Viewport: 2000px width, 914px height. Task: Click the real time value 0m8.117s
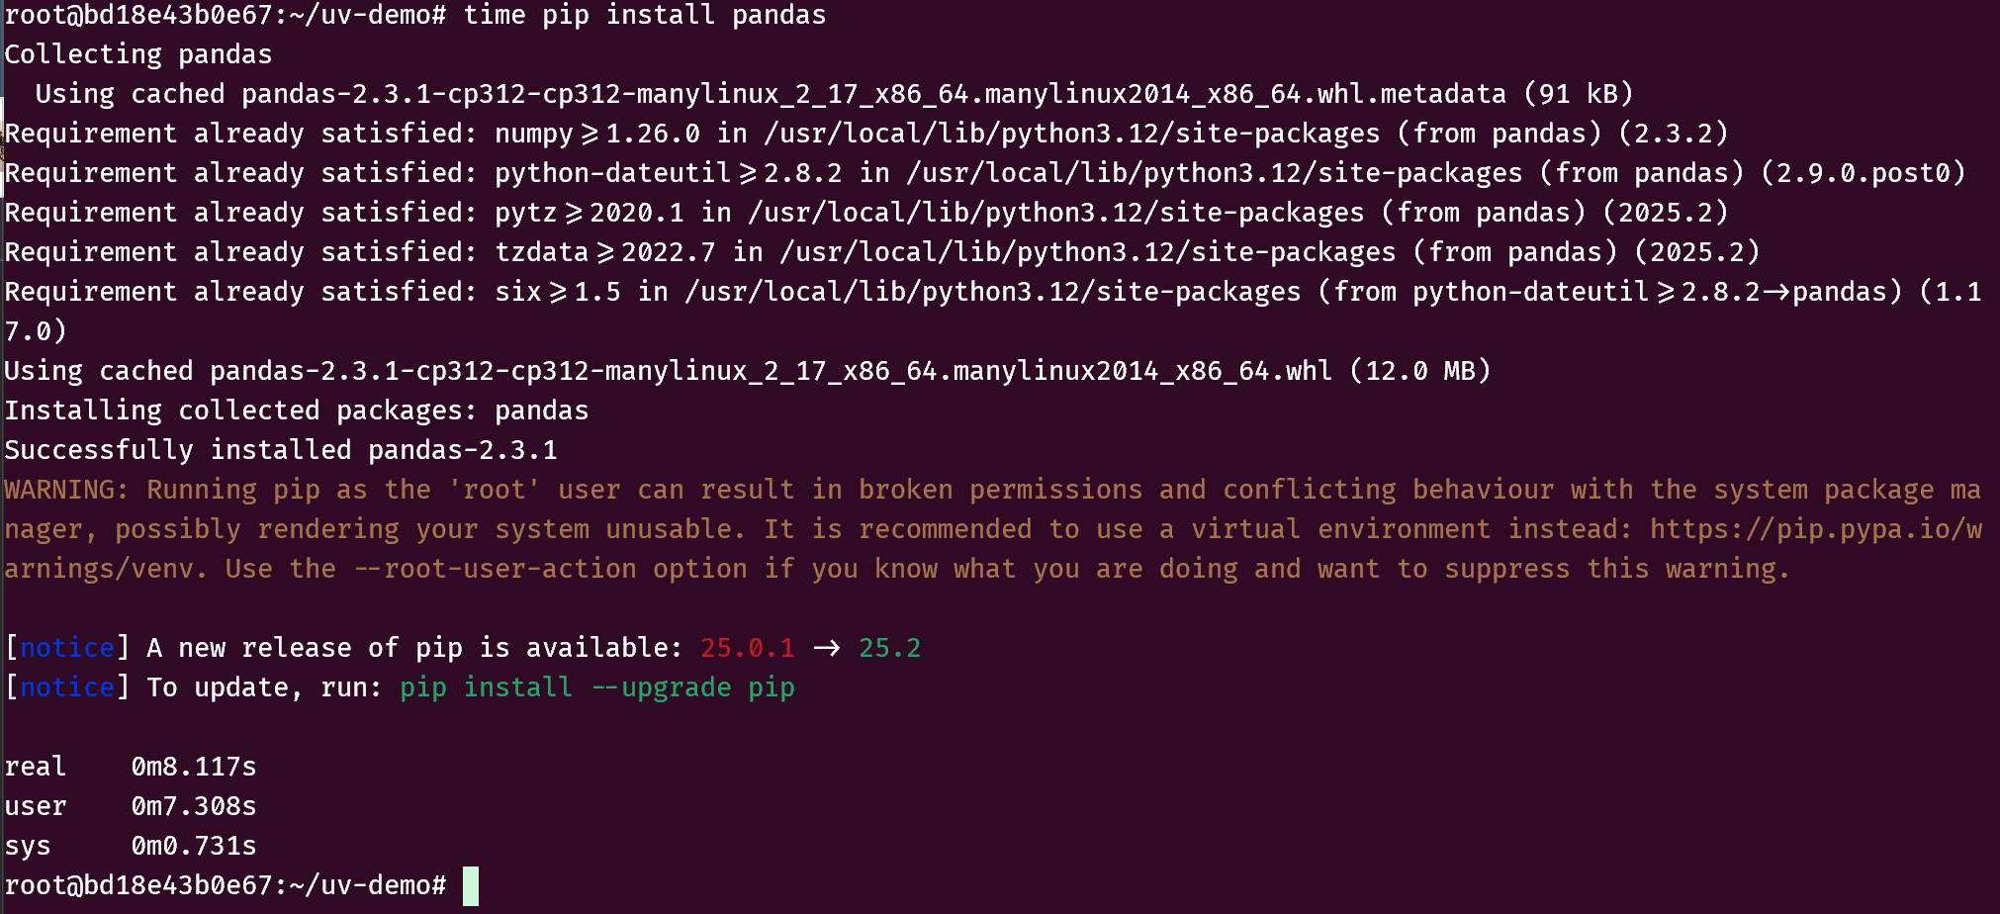(x=194, y=767)
